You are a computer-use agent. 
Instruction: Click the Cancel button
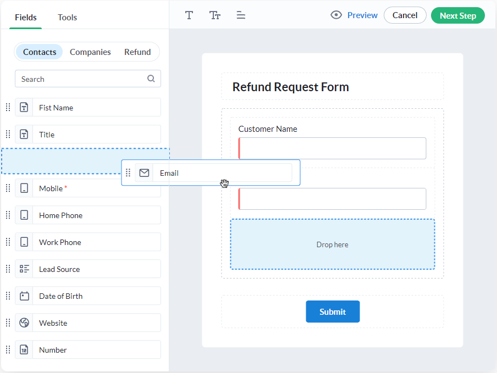coord(405,15)
